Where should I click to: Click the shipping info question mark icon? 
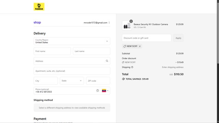pos(132,67)
